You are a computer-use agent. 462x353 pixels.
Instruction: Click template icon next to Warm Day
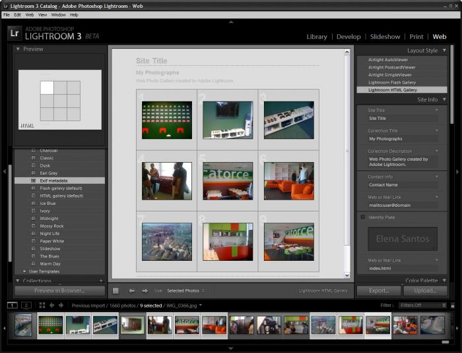[x=33, y=263]
